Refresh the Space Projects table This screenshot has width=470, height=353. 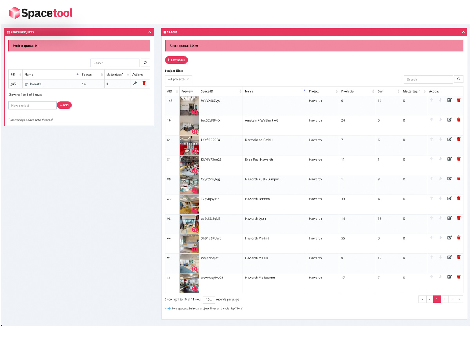point(145,63)
